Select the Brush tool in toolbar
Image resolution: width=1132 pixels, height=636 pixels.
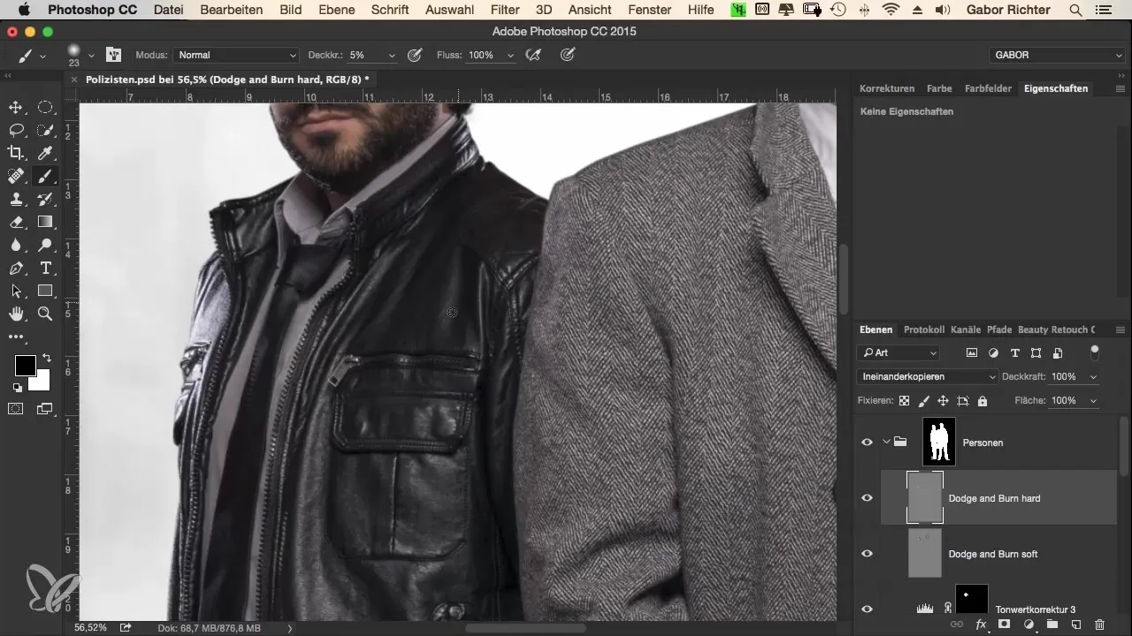pyautogui.click(x=45, y=177)
